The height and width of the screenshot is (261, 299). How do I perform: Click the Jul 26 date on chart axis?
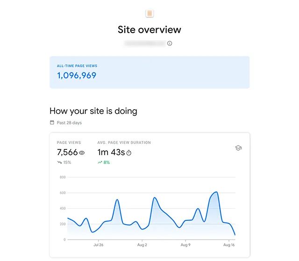(98, 245)
